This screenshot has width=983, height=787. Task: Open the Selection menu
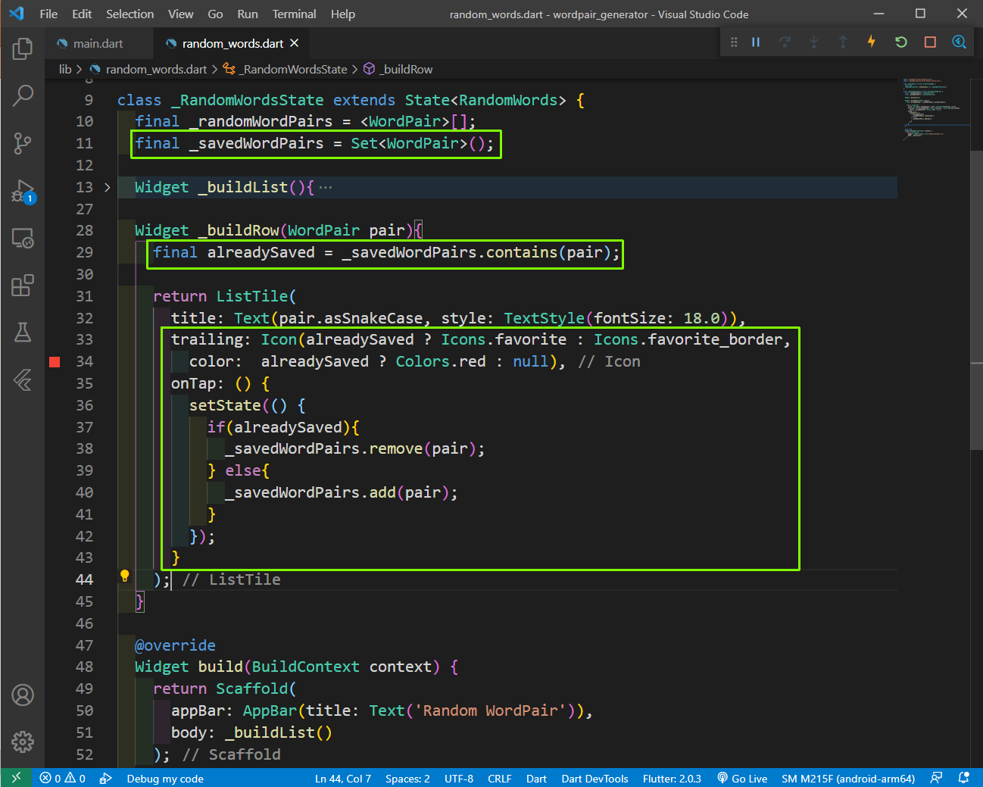coord(130,14)
